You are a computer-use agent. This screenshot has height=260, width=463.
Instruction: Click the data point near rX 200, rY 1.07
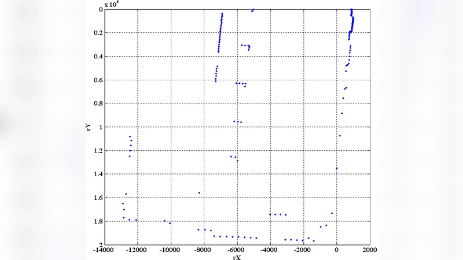[340, 136]
